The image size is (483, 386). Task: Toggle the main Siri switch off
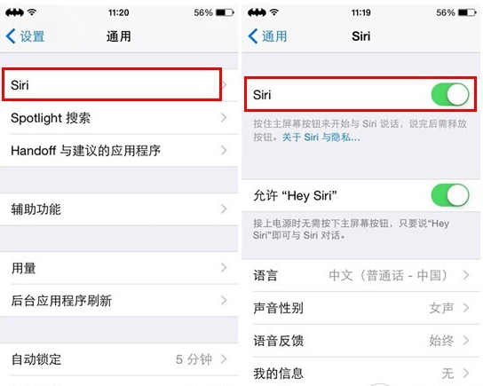[x=450, y=94]
